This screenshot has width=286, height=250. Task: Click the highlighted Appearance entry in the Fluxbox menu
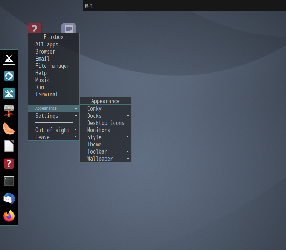click(x=54, y=108)
